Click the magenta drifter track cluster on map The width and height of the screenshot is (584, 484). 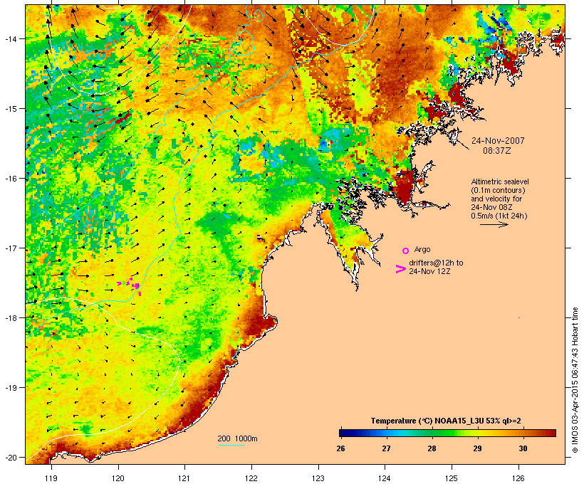pyautogui.click(x=130, y=285)
